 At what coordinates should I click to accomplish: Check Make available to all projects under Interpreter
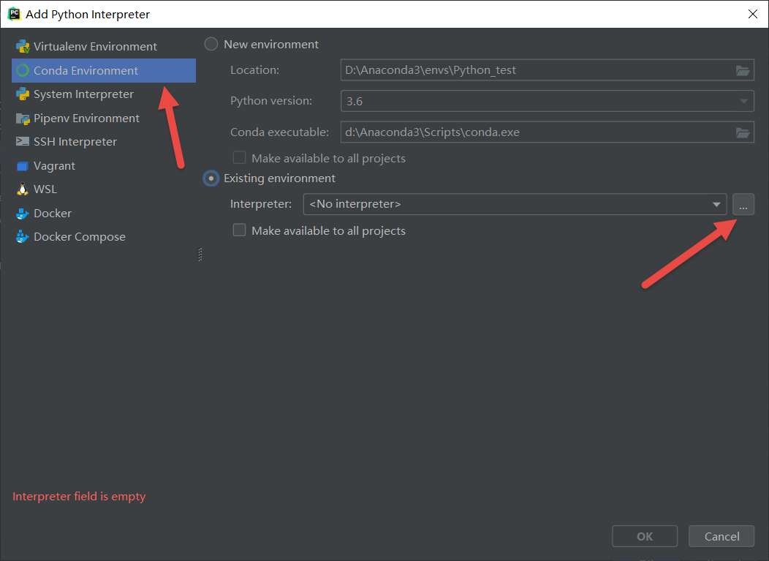pos(239,230)
